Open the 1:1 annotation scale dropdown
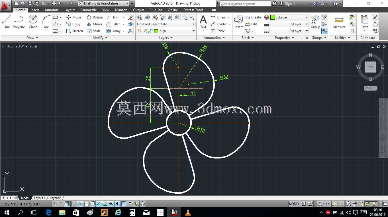 pyautogui.click(x=325, y=204)
